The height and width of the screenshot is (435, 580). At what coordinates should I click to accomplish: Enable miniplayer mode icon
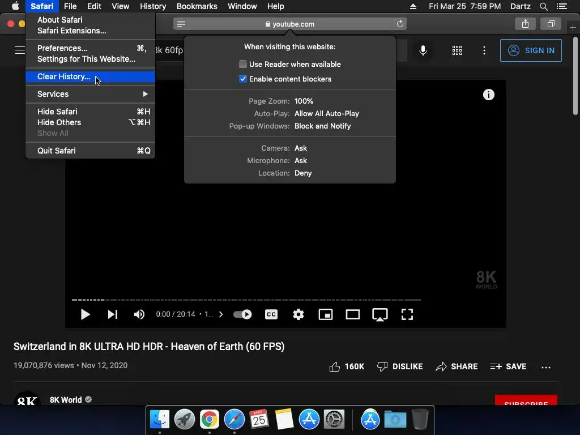[x=326, y=314]
